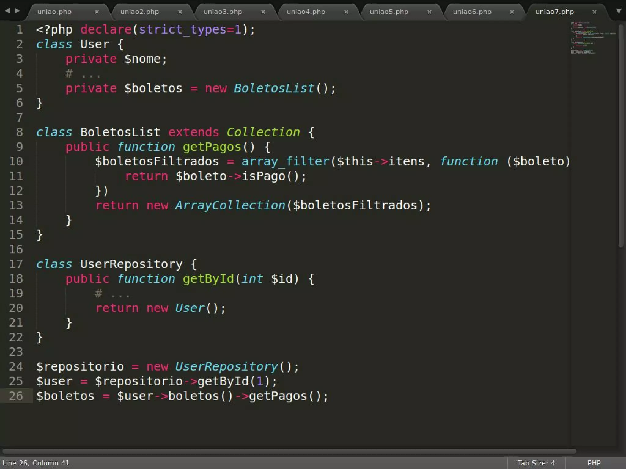Click the horizontal scrollbar at bottom

[289, 451]
